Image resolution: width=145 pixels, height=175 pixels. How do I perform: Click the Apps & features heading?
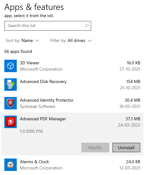point(34,7)
